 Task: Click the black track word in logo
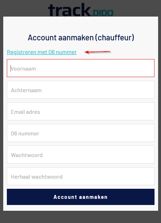(69, 10)
